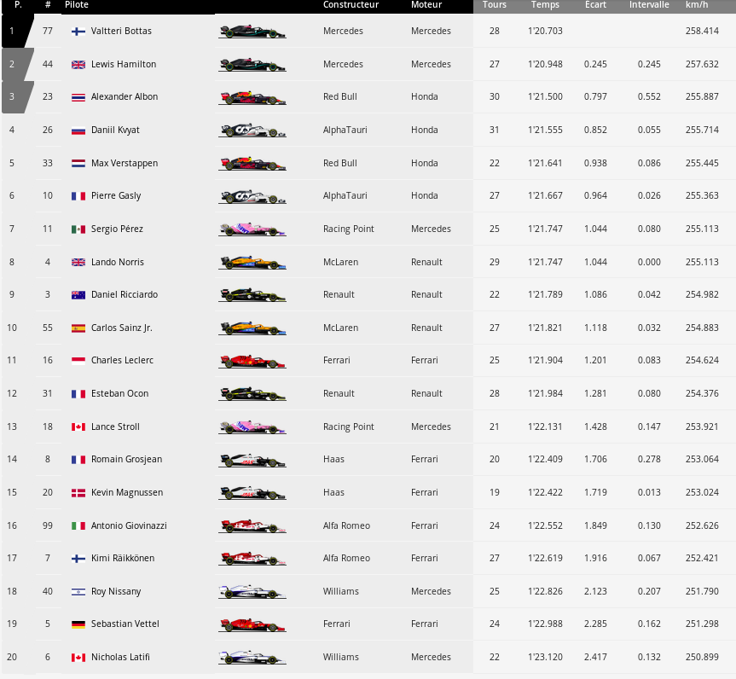Viewport: 736px width, 679px height.
Task: Click the Danish flag next to Kevin Magnussen
Action: coord(78,493)
